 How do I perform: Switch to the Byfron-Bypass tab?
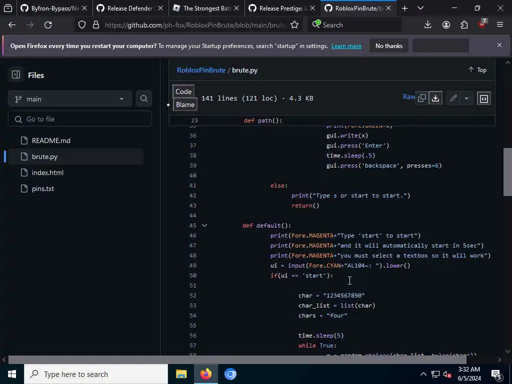(53, 8)
